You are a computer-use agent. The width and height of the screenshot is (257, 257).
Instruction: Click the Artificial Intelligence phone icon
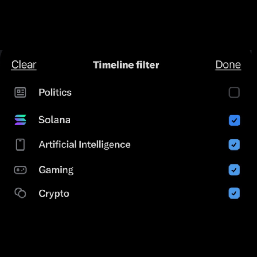20,145
